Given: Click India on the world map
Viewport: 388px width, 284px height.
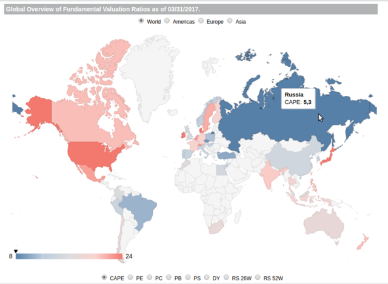Looking at the screenshot, I should [269, 175].
